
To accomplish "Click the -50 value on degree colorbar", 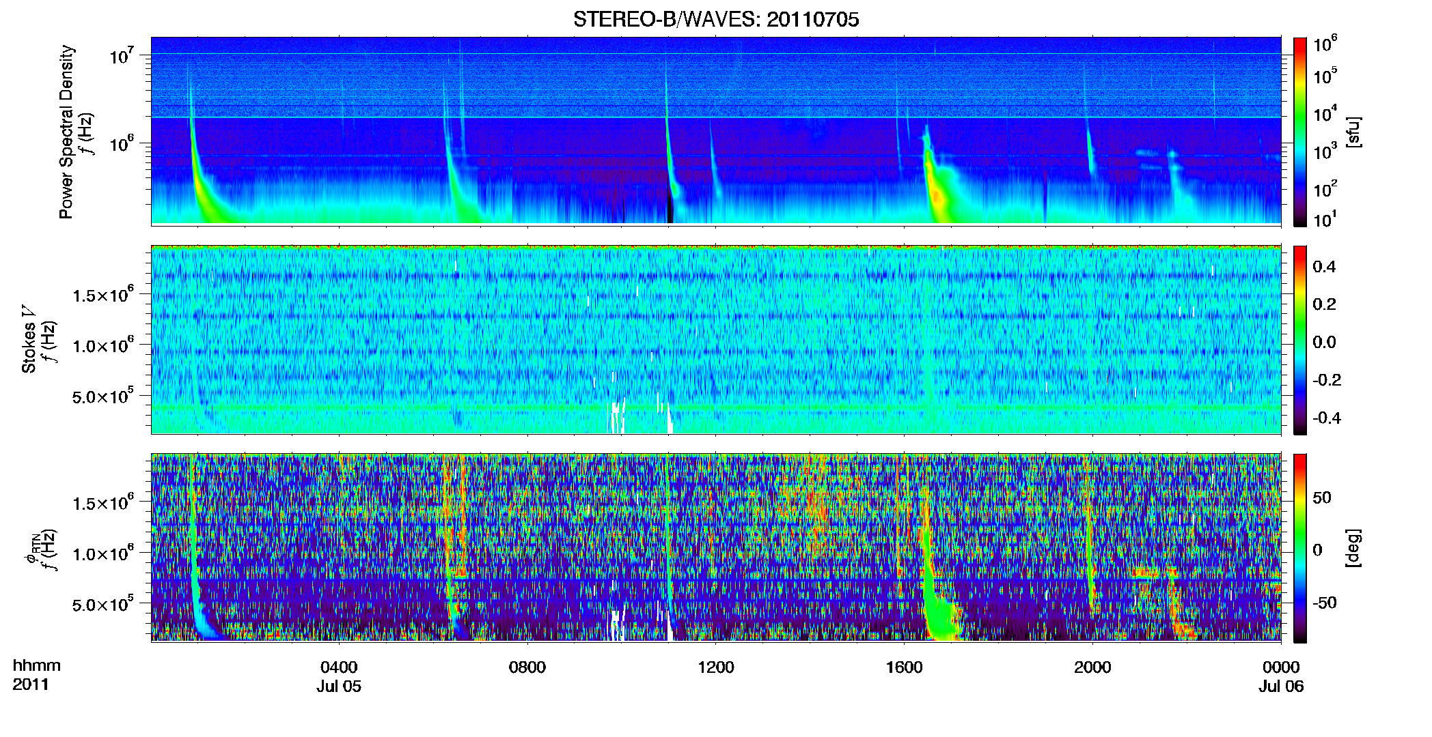I will 1325,603.
